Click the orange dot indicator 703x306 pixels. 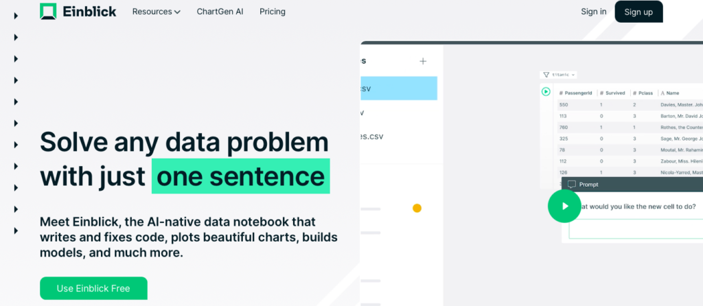[x=417, y=208]
